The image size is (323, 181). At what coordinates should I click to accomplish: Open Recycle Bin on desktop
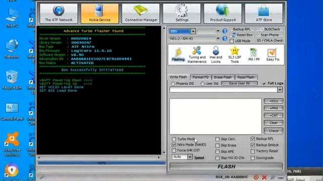(x=12, y=80)
